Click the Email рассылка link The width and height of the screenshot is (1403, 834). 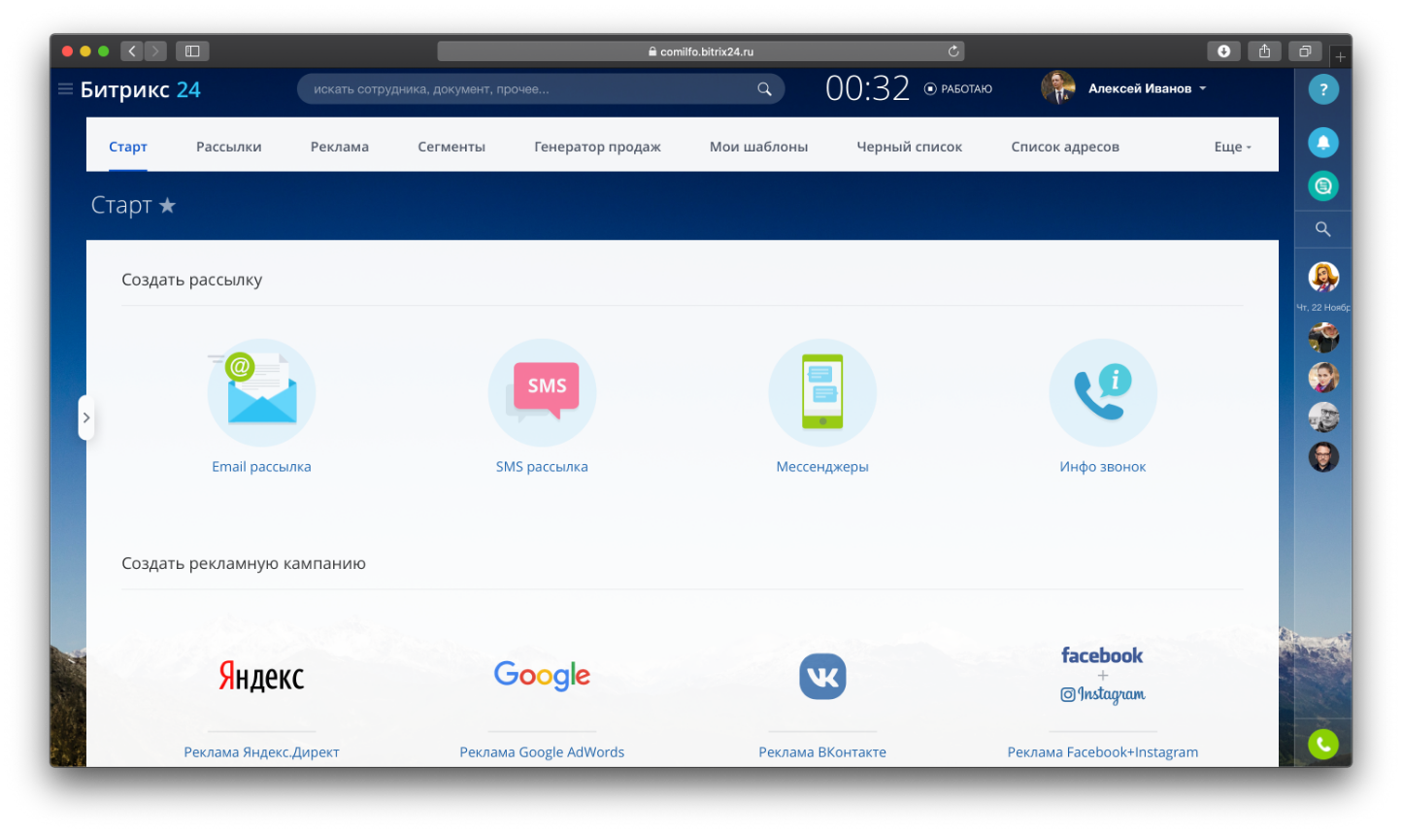[x=261, y=467]
